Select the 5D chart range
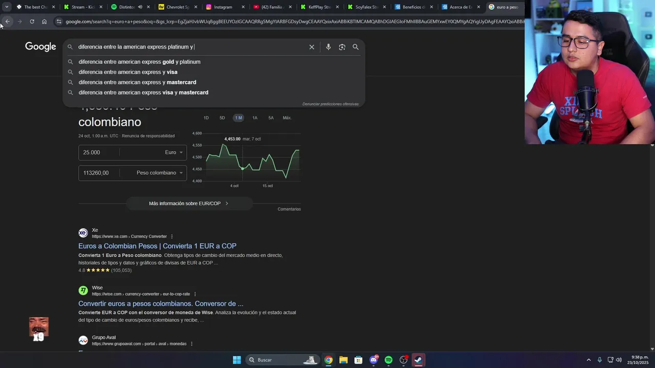Image resolution: width=655 pixels, height=368 pixels. click(222, 118)
